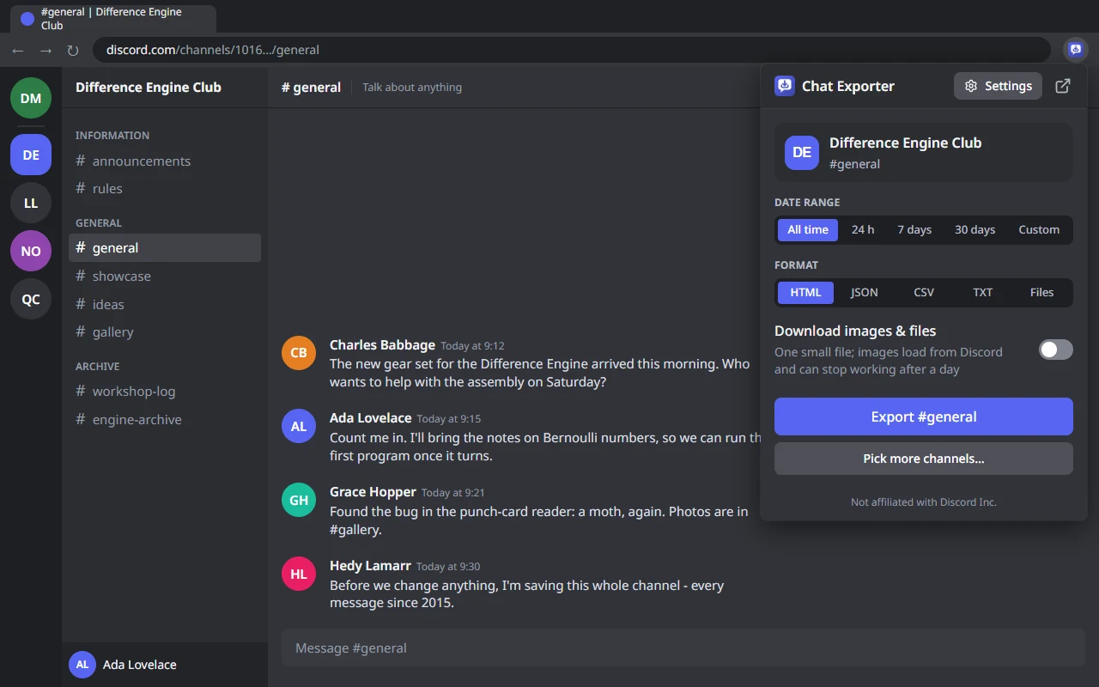1099x687 pixels.
Task: Collapse the ARCHIVE channel category
Action: point(98,367)
